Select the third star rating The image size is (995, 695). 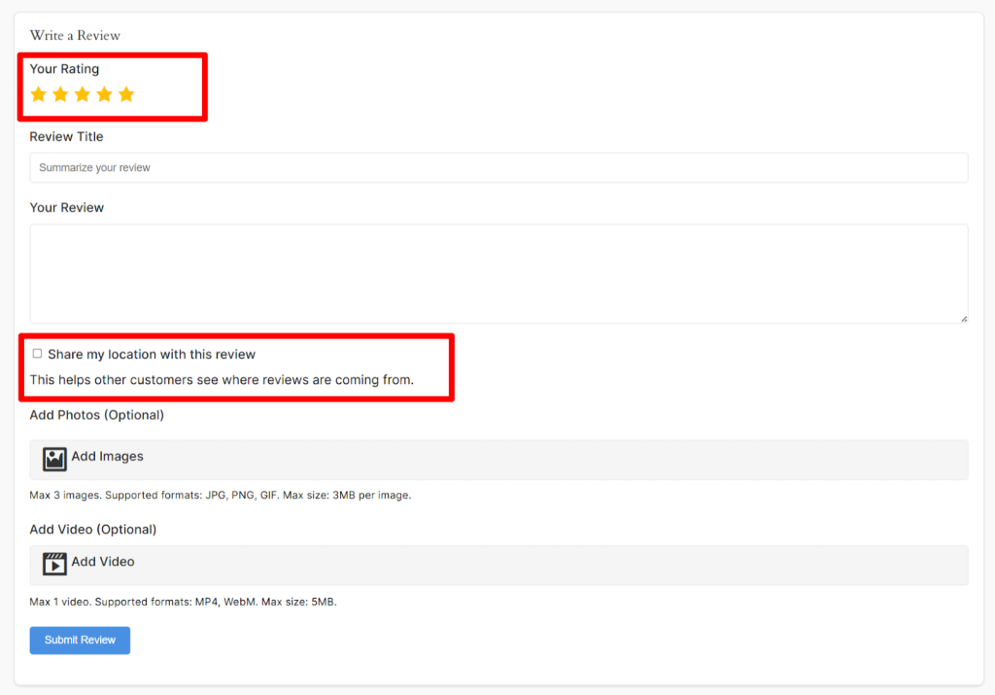(x=83, y=94)
